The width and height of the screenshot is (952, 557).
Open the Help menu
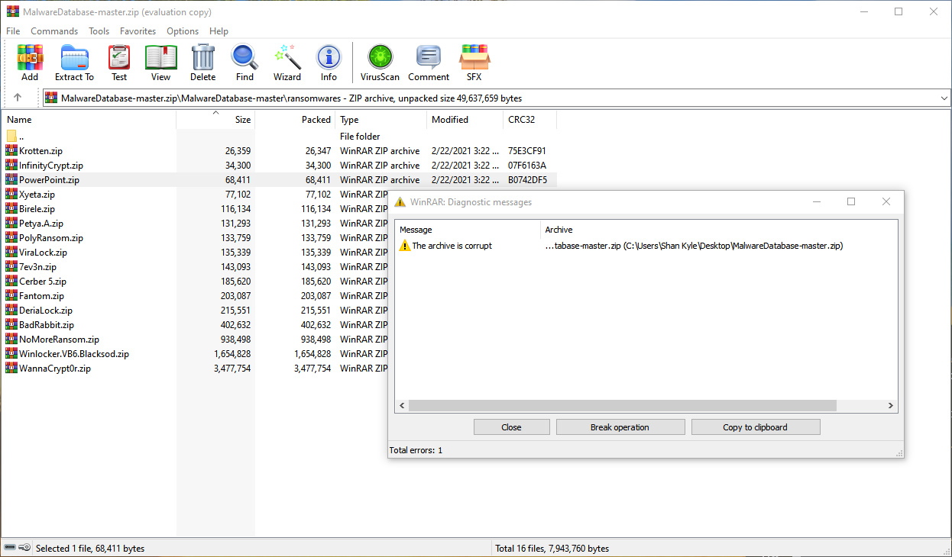[x=219, y=31]
